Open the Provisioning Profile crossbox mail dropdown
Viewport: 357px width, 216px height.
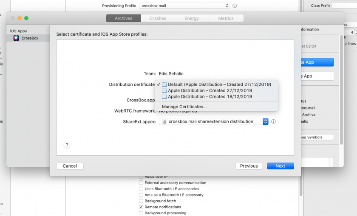tap(184, 6)
